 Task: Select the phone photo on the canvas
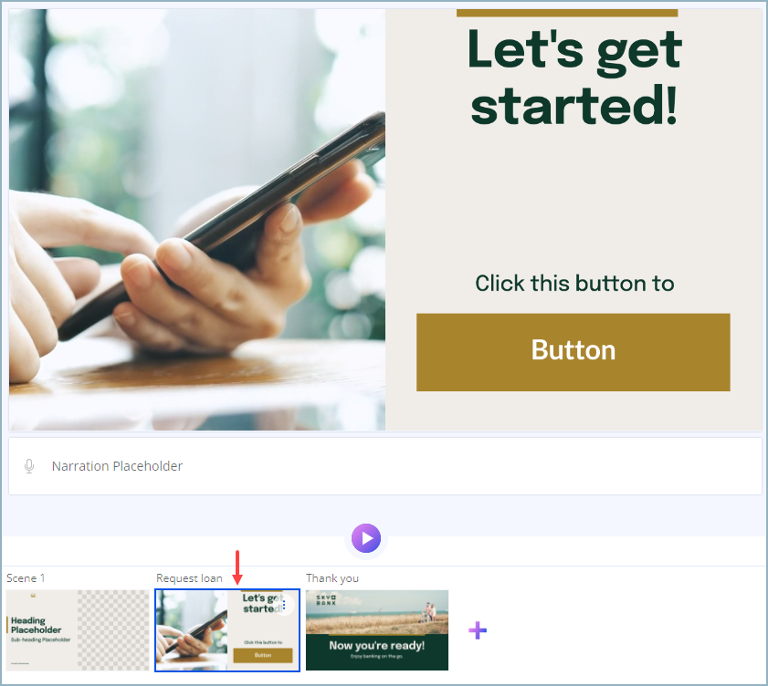point(197,220)
